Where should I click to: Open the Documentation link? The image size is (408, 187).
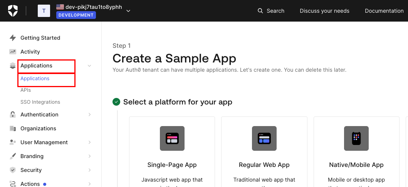pyautogui.click(x=384, y=11)
